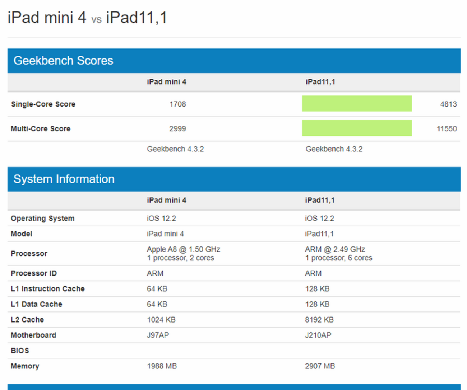This screenshot has height=390, width=467.
Task: Click the L1 Data Cache row label
Action: 36,304
